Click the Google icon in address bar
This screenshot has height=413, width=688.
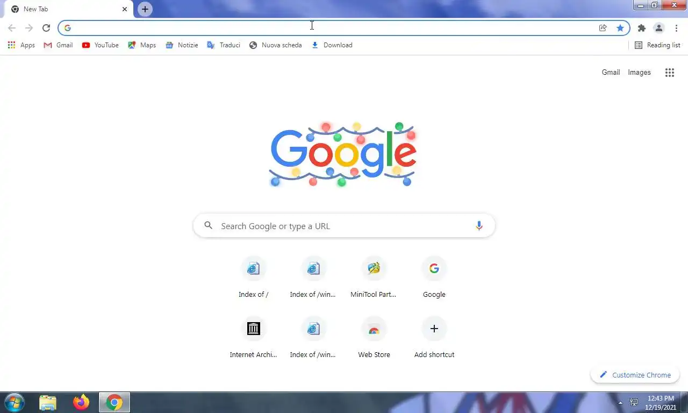[x=68, y=28]
